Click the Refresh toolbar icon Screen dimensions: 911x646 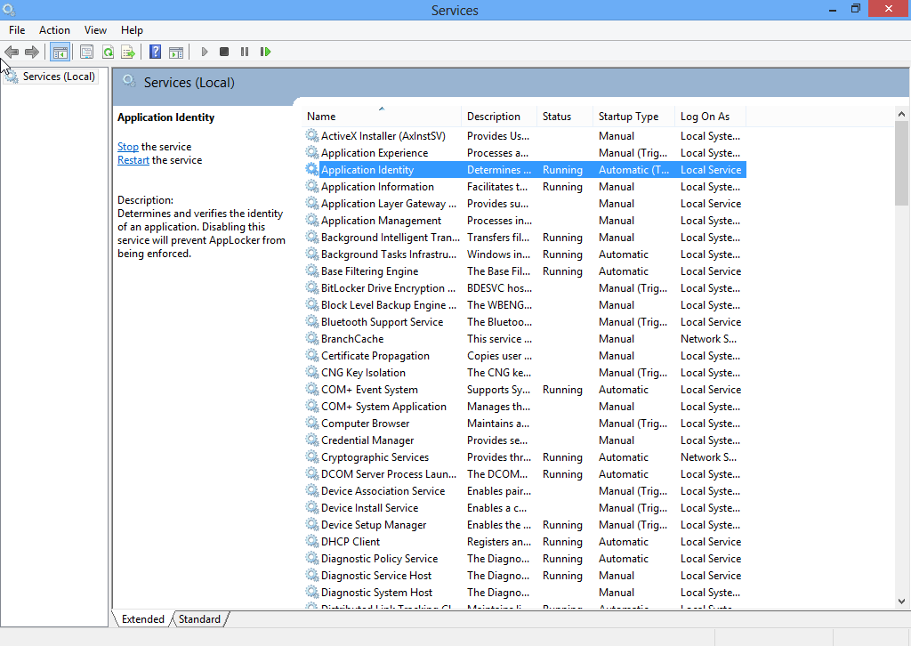point(108,52)
